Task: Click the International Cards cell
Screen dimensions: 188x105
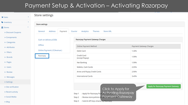Action: pyautogui.click(x=103, y=76)
